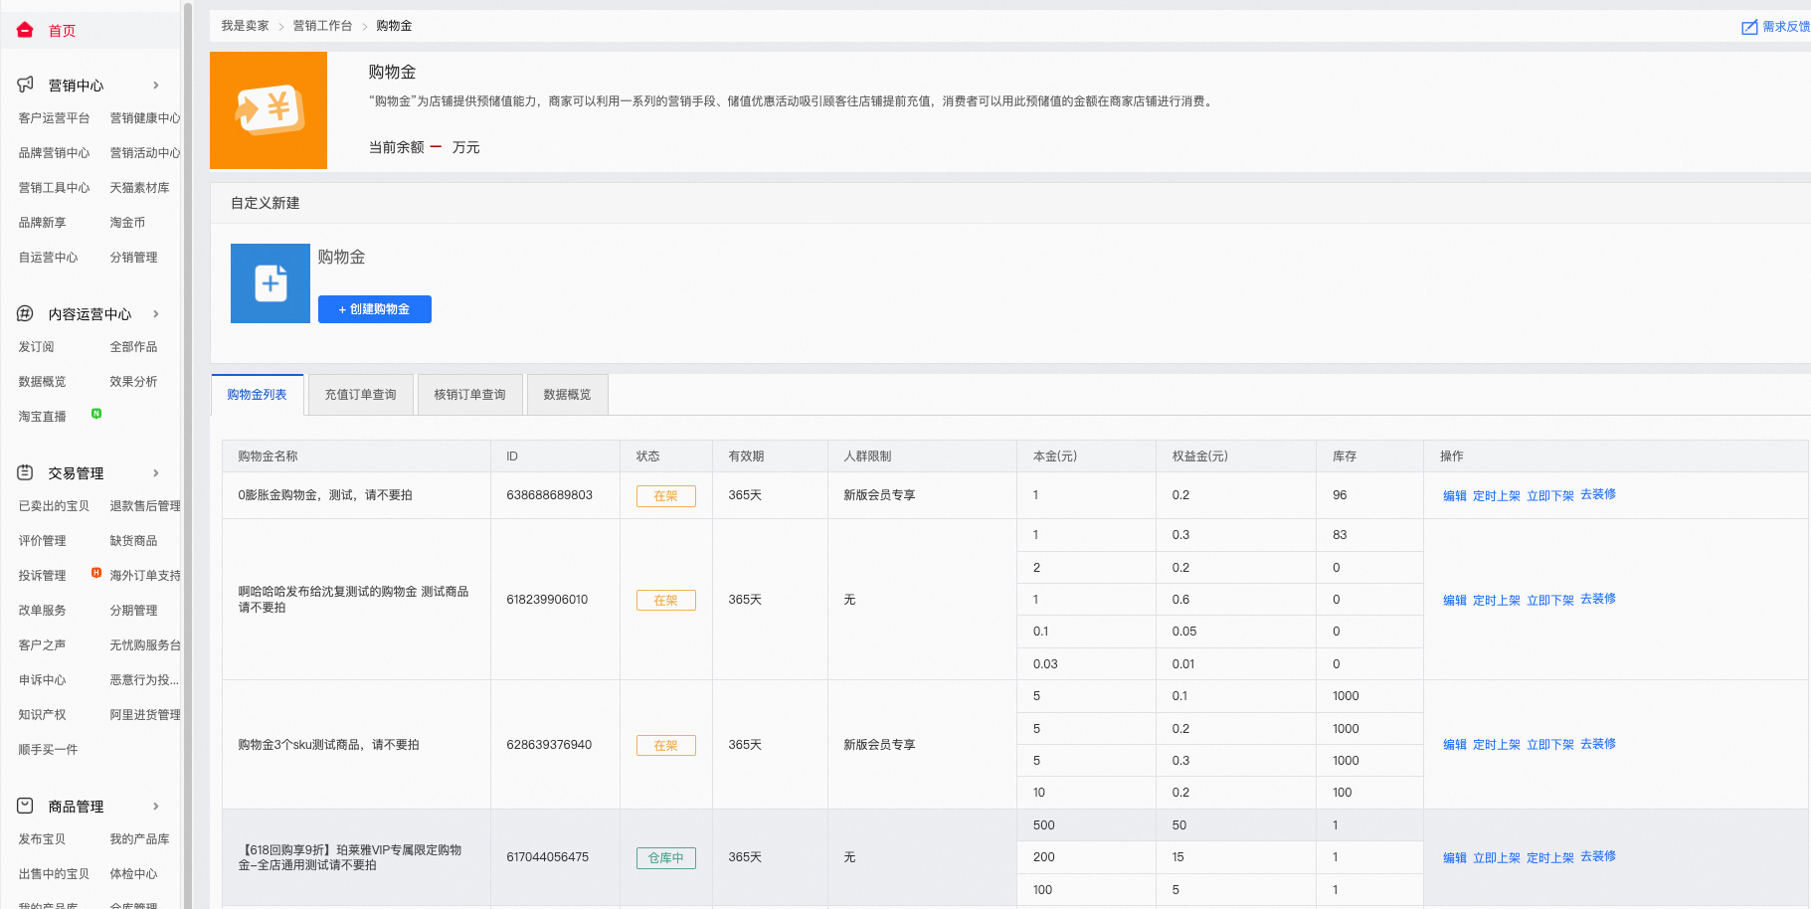Click the 交易管理 clipboard icon
The image size is (1811, 909).
tap(25, 472)
